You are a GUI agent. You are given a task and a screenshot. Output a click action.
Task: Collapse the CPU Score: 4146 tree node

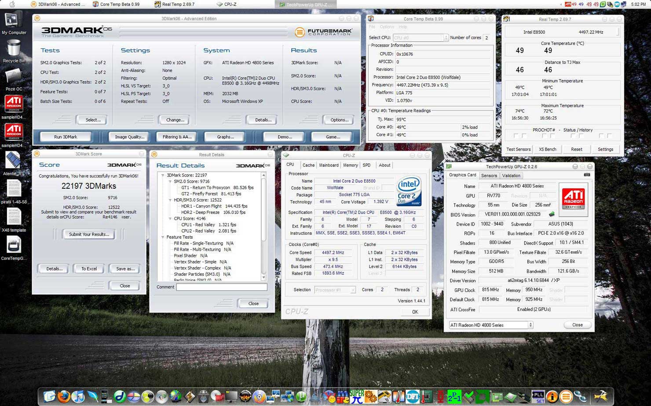click(170, 218)
